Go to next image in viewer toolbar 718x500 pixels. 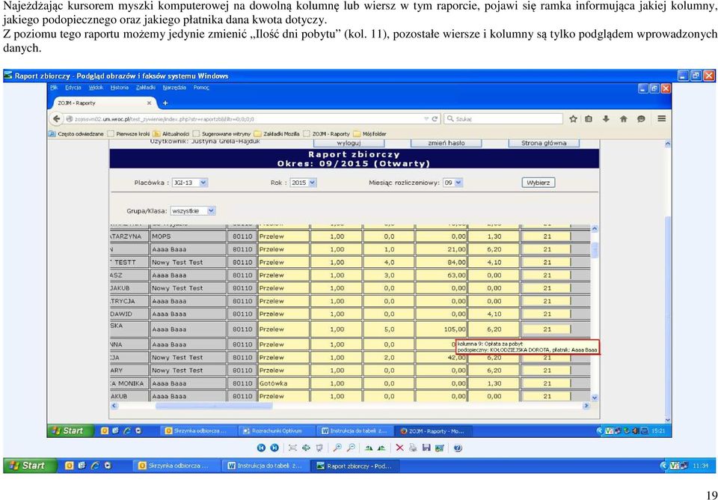274,448
